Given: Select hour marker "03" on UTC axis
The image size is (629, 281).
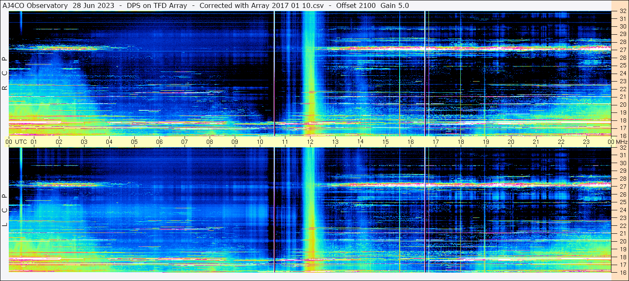Looking at the screenshot, I should tap(84, 142).
